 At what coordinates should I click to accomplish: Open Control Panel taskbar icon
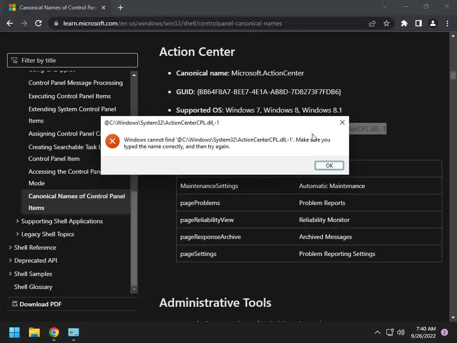[74, 332]
